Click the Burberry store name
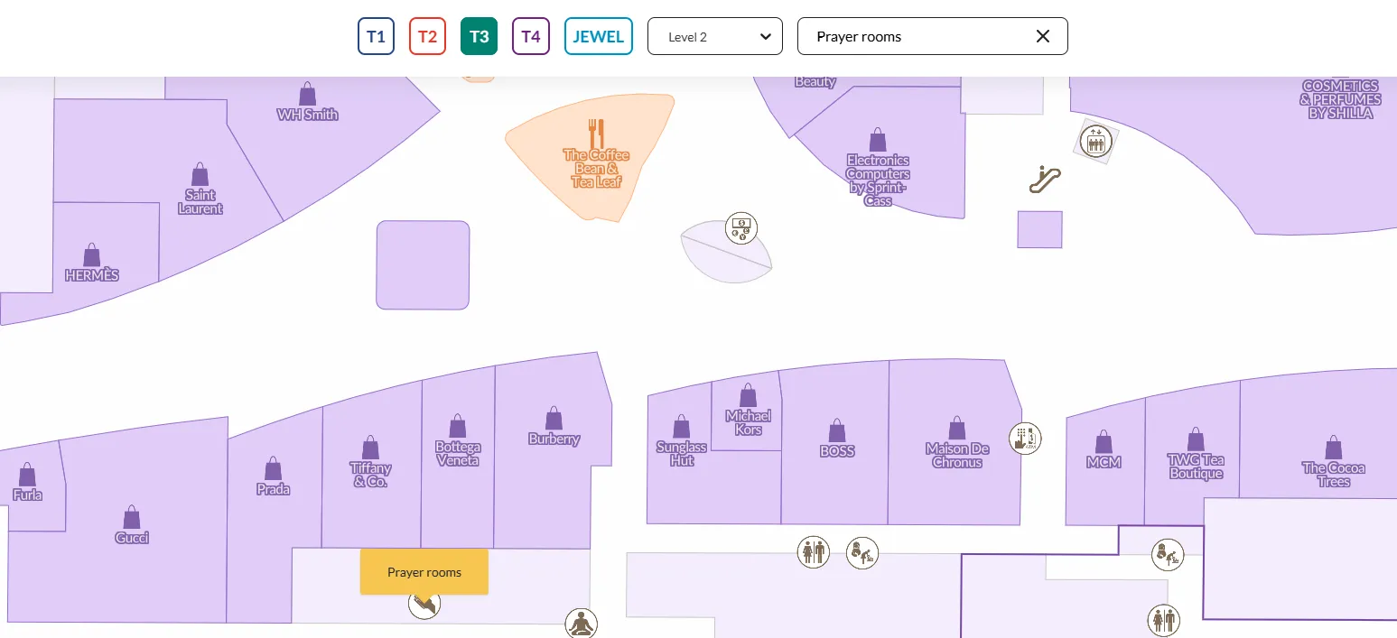 [554, 439]
